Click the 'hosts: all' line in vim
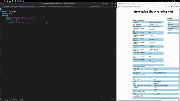The height and width of the screenshot is (101, 180). coord(7,14)
